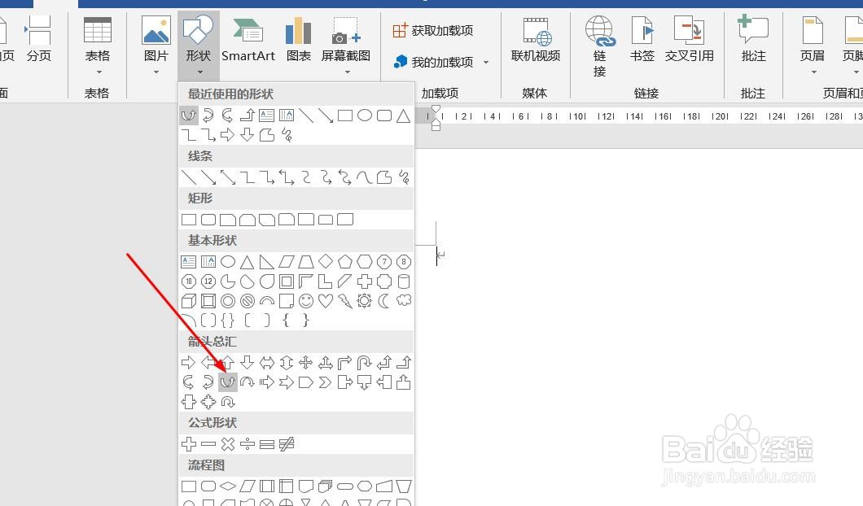Choose the sun shape
This screenshot has height=506, width=863.
point(365,301)
